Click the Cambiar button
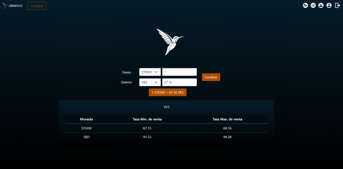Viewport: 343px width, 169px height. point(211,77)
